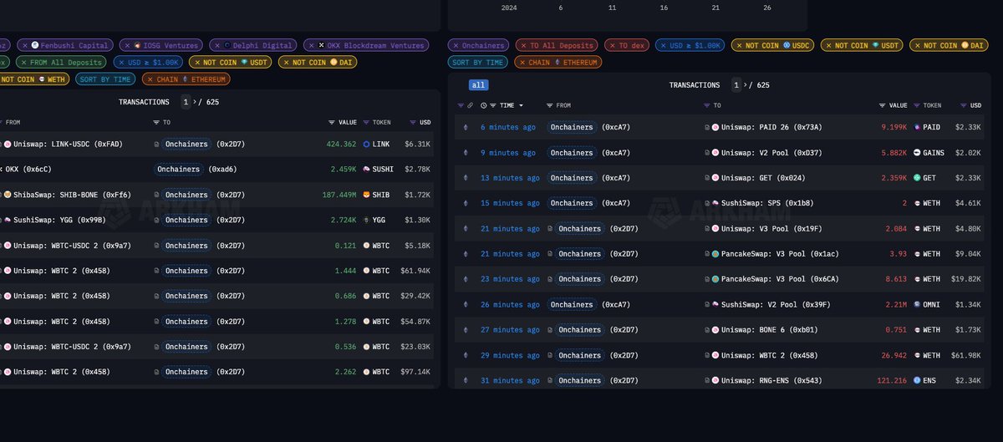
Task: Click the SHIB token icon in the left table
Action: pos(366,195)
